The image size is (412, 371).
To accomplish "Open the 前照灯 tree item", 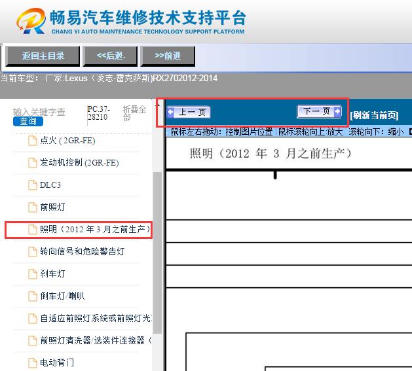I will (52, 207).
